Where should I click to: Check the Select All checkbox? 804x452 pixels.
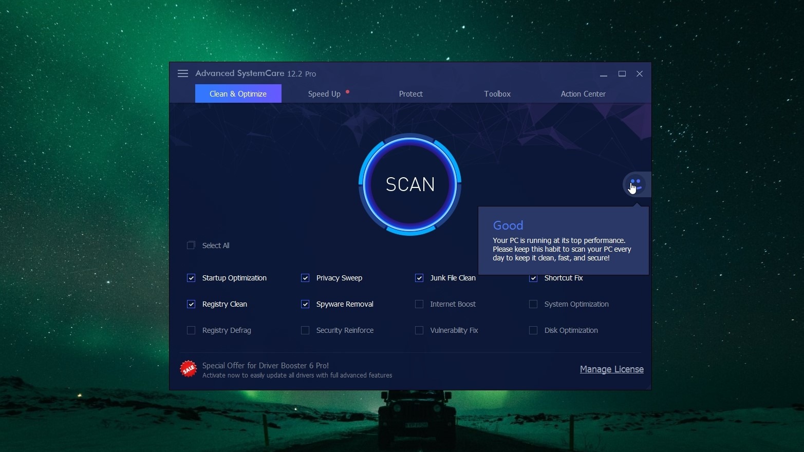click(191, 246)
